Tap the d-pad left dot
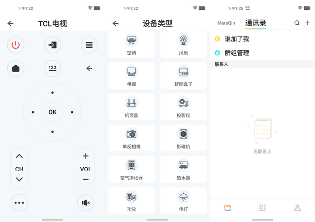The width and height of the screenshot is (315, 222). pyautogui.click(x=33, y=112)
